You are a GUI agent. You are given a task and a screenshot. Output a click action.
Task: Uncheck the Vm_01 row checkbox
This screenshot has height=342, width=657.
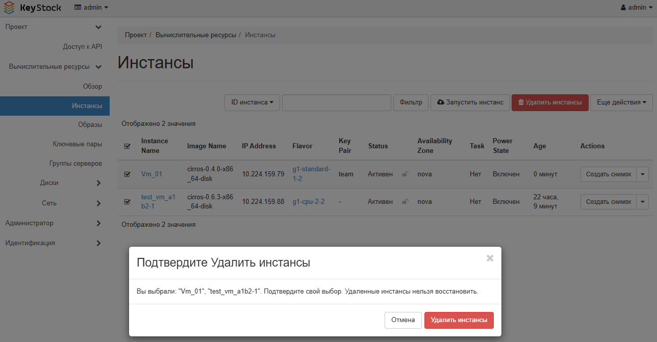coord(127,173)
